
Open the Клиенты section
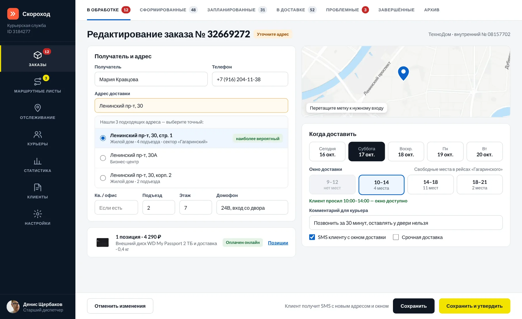coord(38,191)
